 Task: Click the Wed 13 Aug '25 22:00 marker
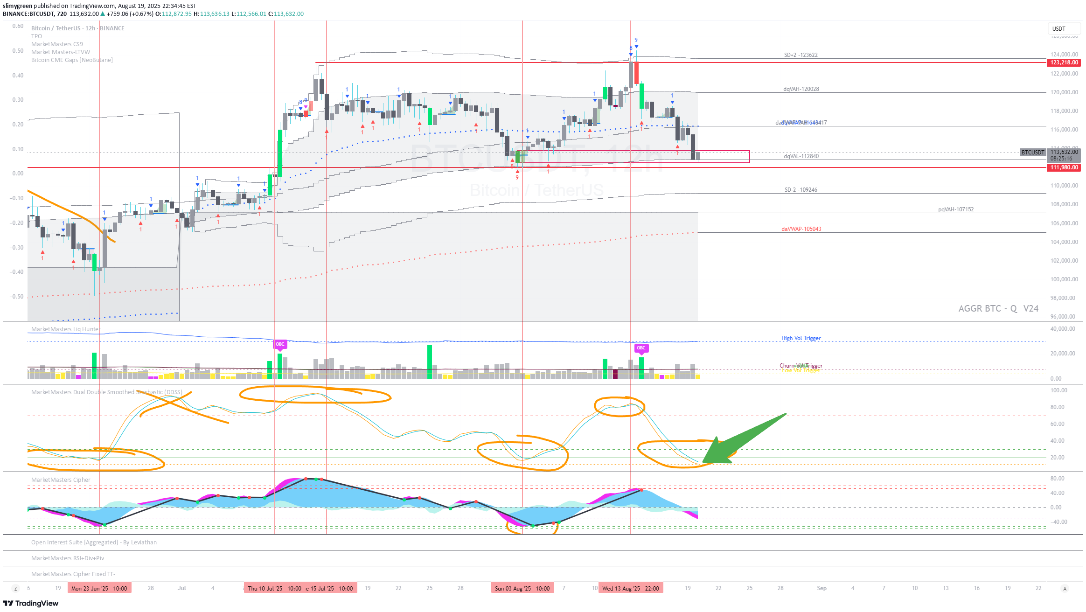(x=631, y=589)
